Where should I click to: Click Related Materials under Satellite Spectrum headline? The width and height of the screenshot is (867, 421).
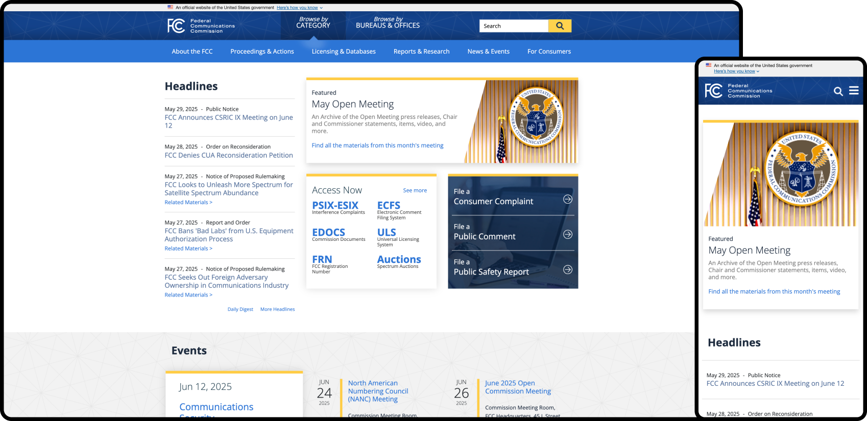coord(188,203)
